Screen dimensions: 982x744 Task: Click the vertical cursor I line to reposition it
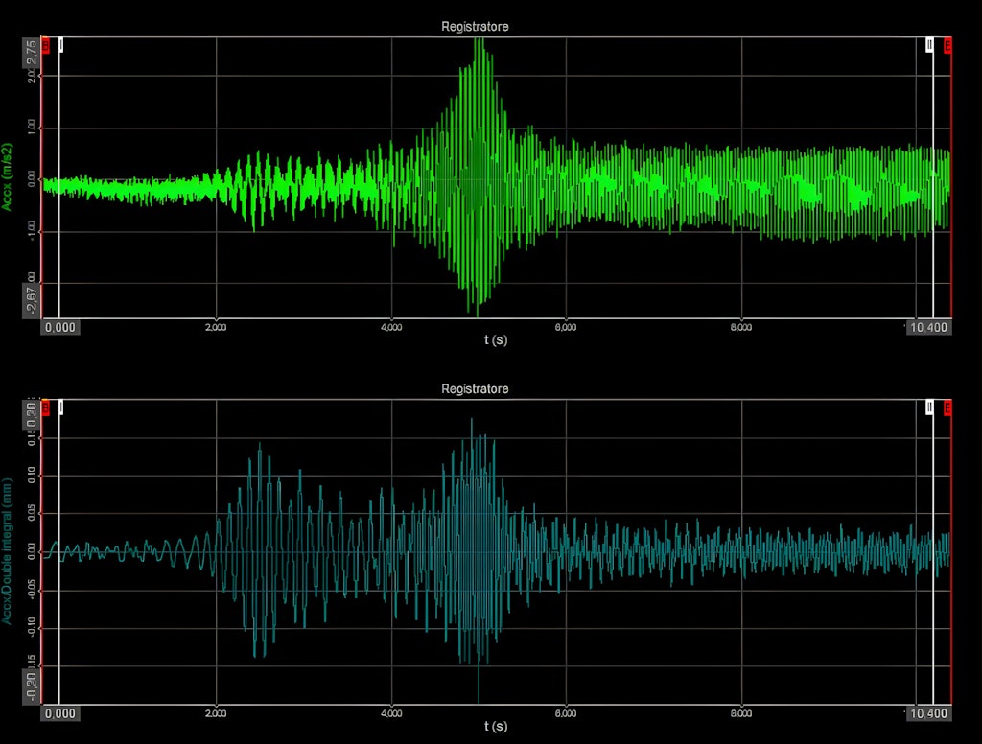[x=59, y=192]
